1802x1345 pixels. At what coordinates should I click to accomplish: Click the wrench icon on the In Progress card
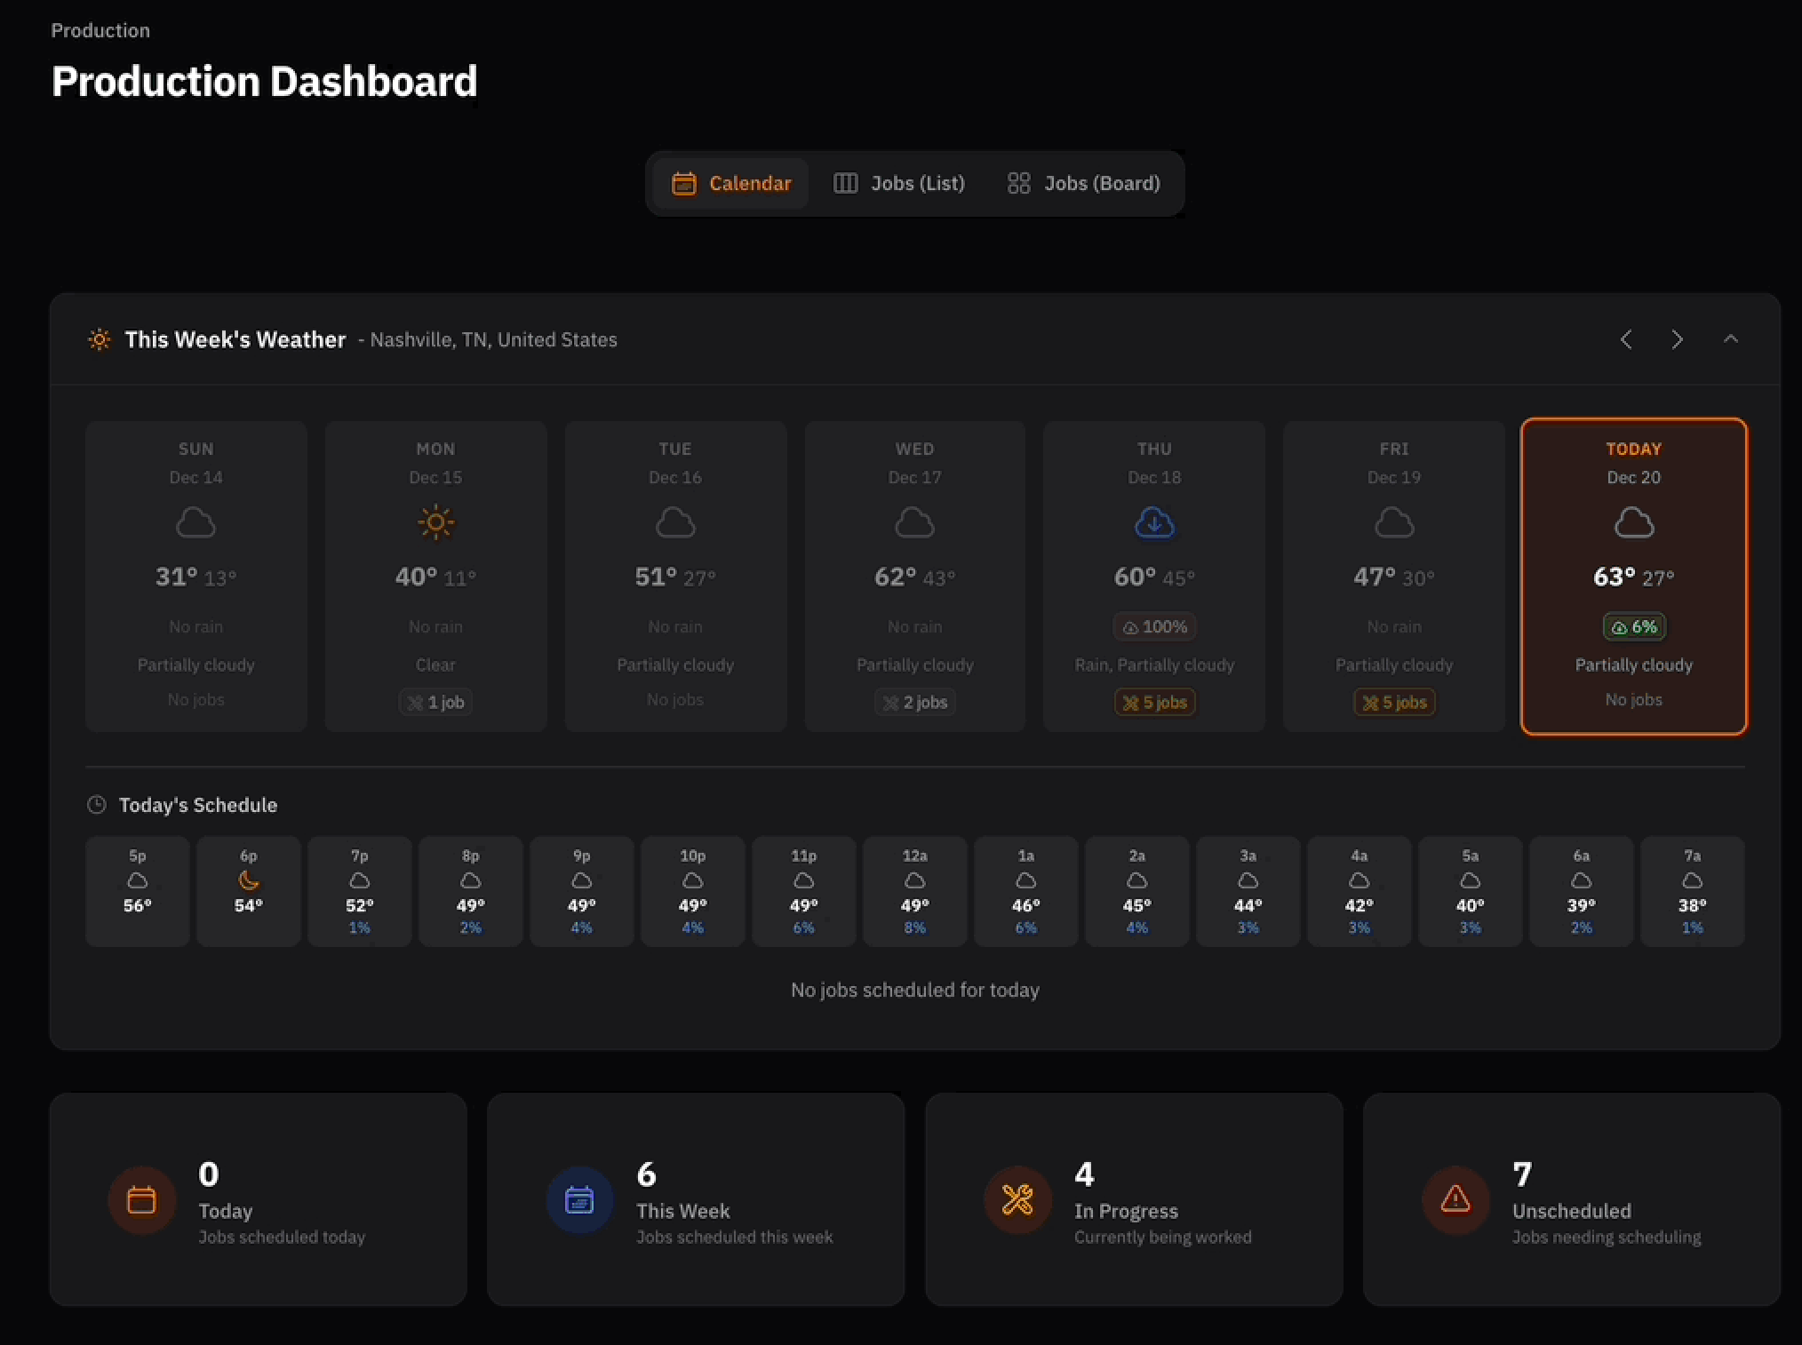pyautogui.click(x=1016, y=1200)
